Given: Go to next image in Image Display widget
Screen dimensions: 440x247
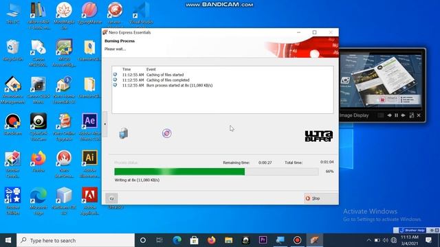Looking at the screenshot, I should click(404, 115).
